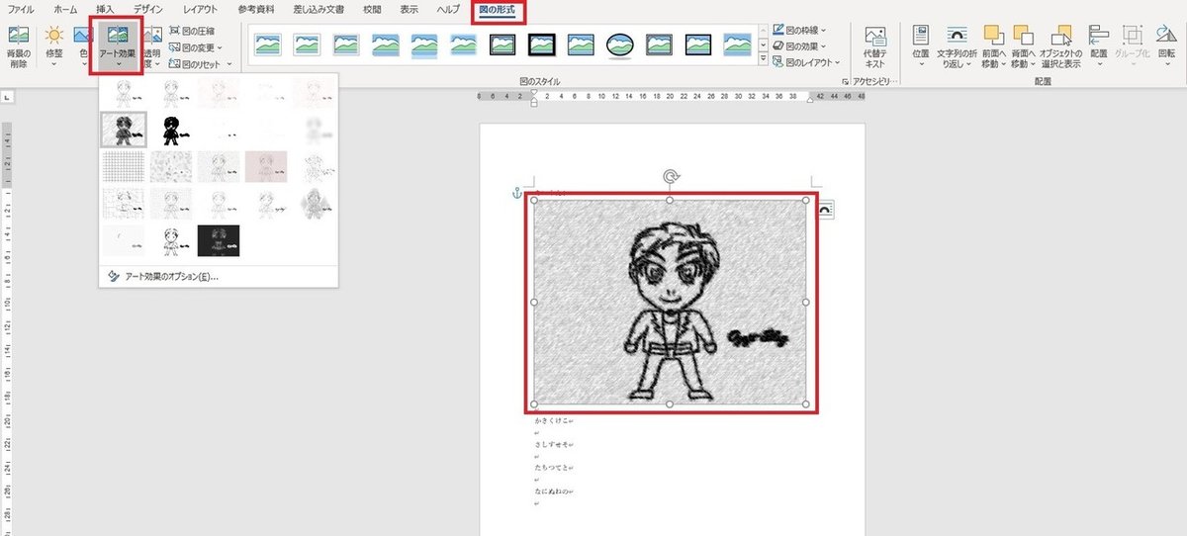This screenshot has height=536, width=1187.
Task: Click the layout options button beside picture
Action: coord(826,209)
